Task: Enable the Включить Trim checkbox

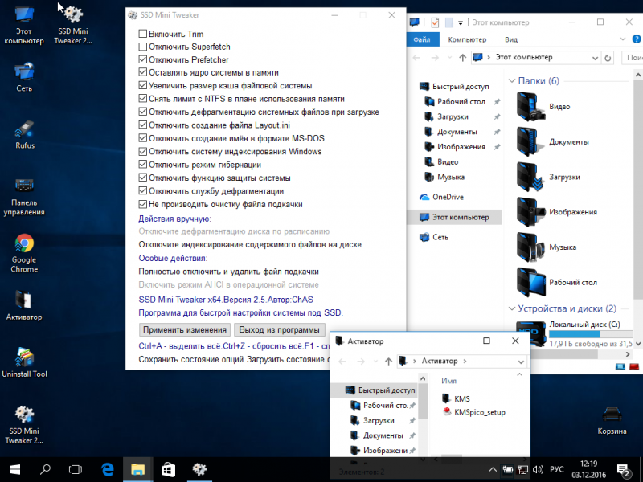Action: pyautogui.click(x=143, y=34)
